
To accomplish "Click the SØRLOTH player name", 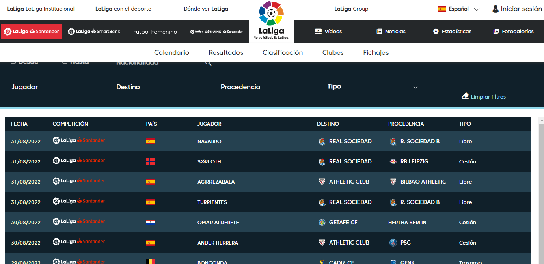I will 209,161.
